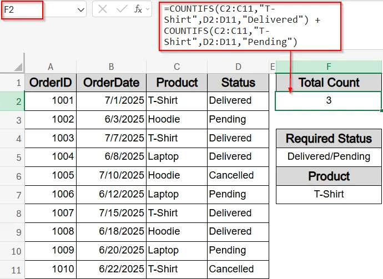Image resolution: width=383 pixels, height=279 pixels.
Task: Select row 1 header
Action: pos(12,83)
